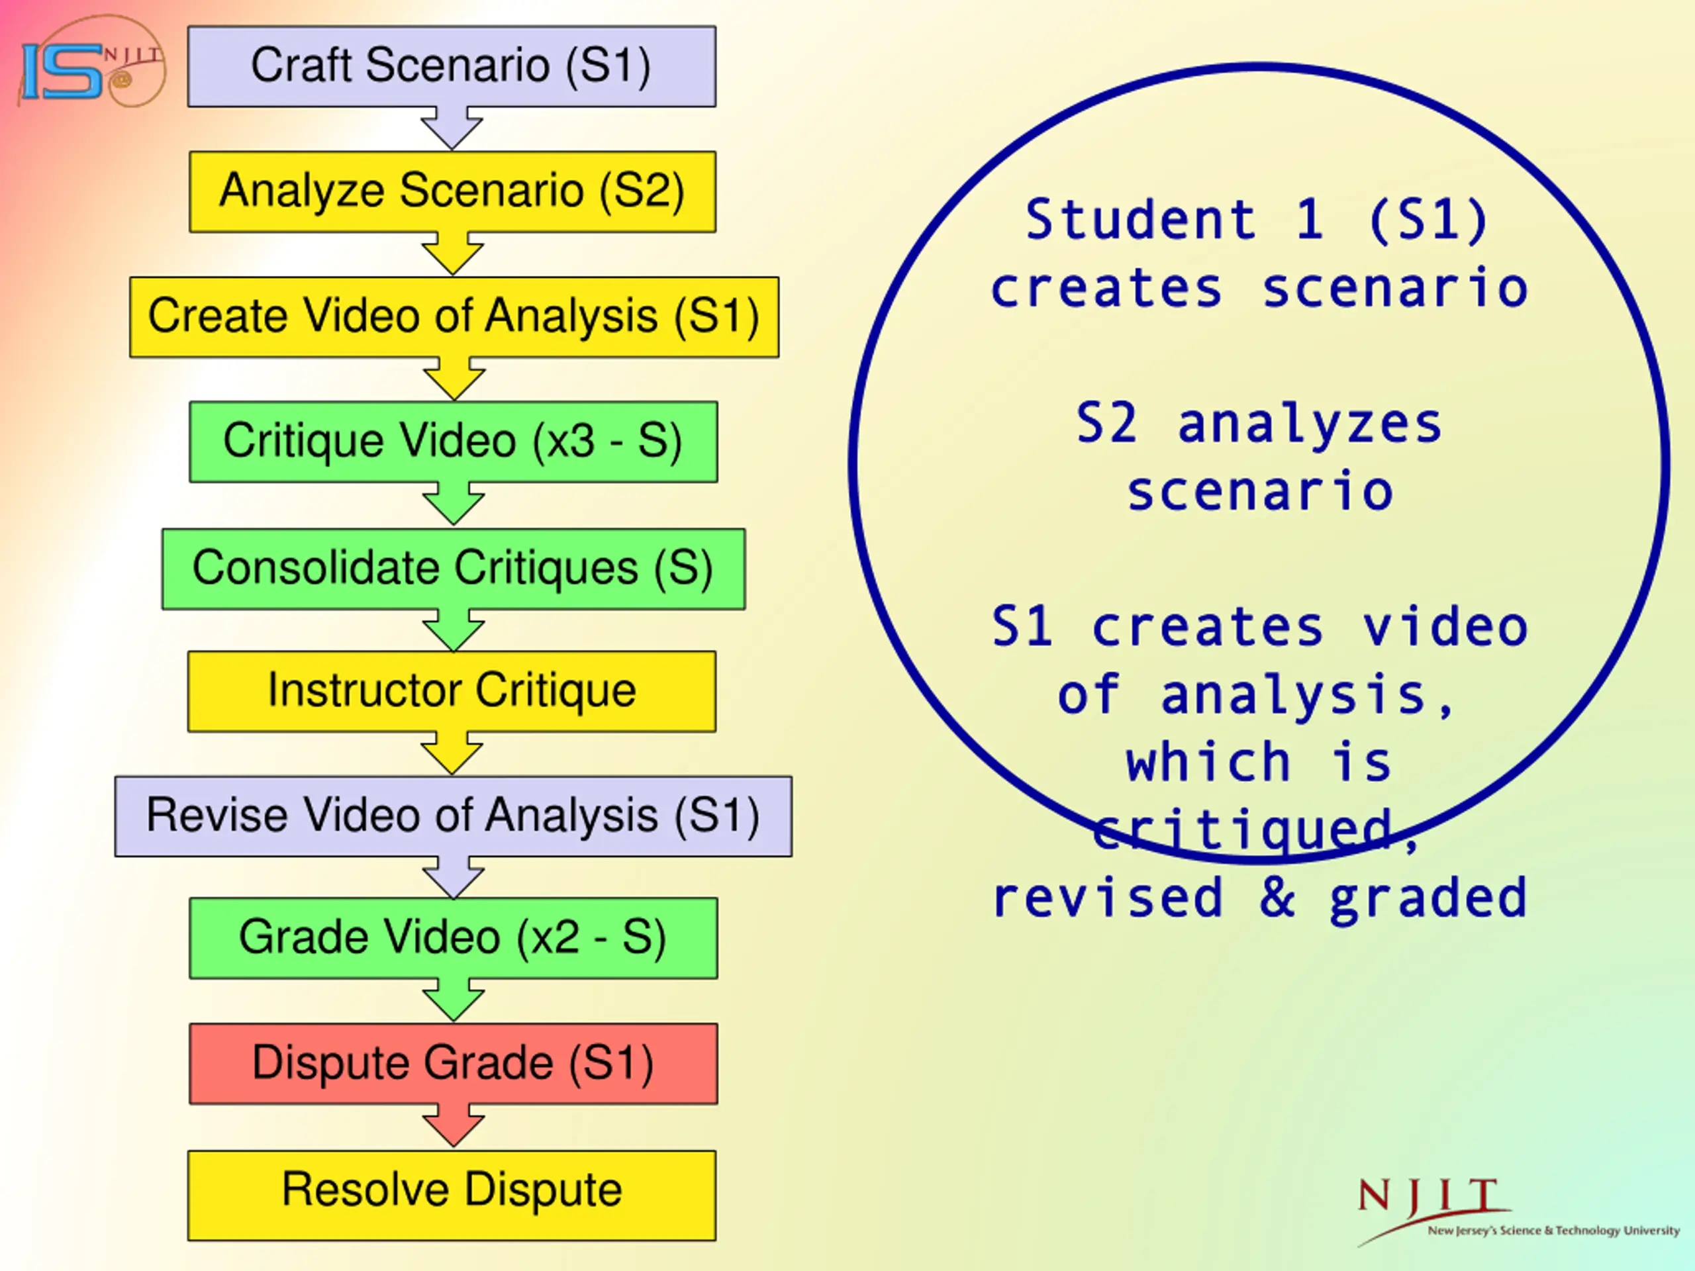Click the 'Revise Video of Analysis (S1)' box
The image size is (1695, 1271).
(454, 817)
